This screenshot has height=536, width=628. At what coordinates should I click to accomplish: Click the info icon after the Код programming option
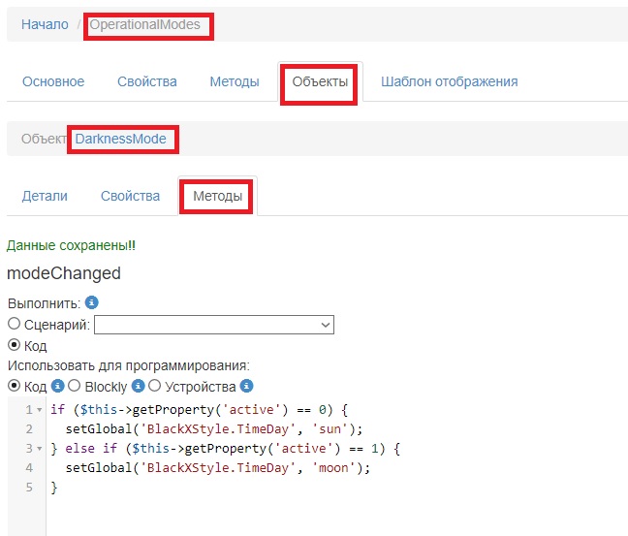57,387
